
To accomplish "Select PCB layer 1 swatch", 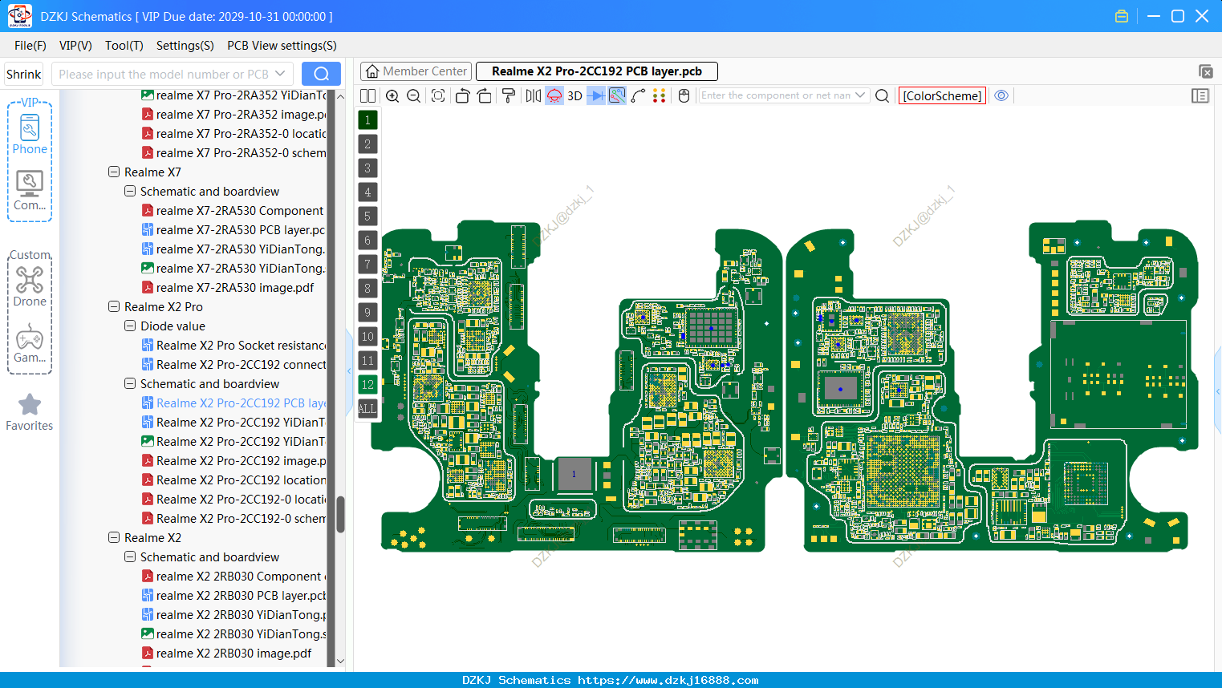I will click(x=367, y=120).
